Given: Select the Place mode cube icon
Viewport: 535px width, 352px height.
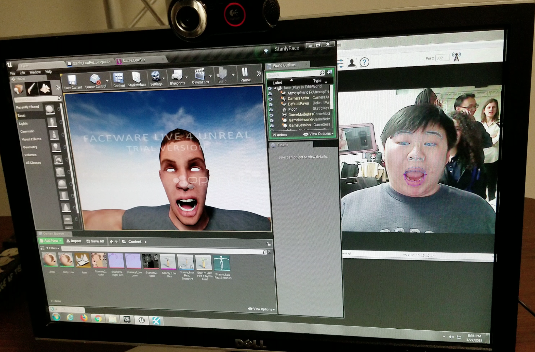Looking at the screenshot, I should pos(19,89).
